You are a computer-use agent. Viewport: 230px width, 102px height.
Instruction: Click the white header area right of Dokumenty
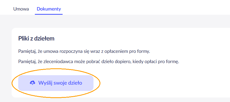147,7
